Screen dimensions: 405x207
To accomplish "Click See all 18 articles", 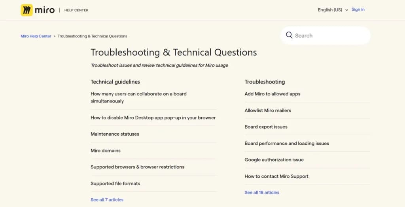I will click(262, 192).
